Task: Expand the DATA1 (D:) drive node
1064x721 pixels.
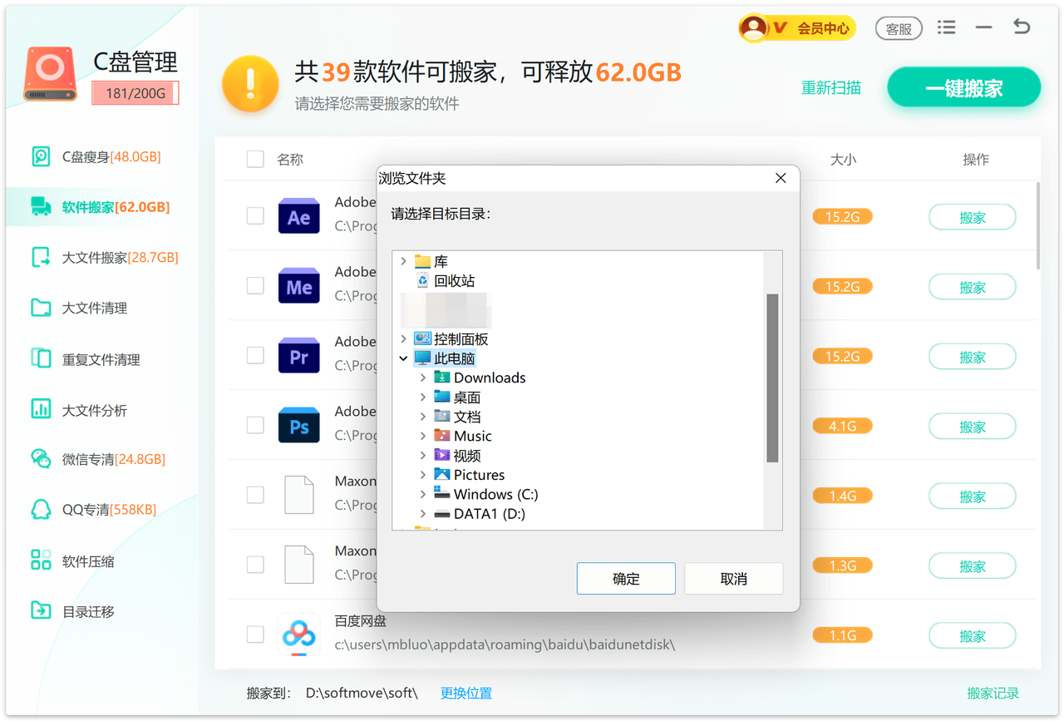Action: pos(423,514)
